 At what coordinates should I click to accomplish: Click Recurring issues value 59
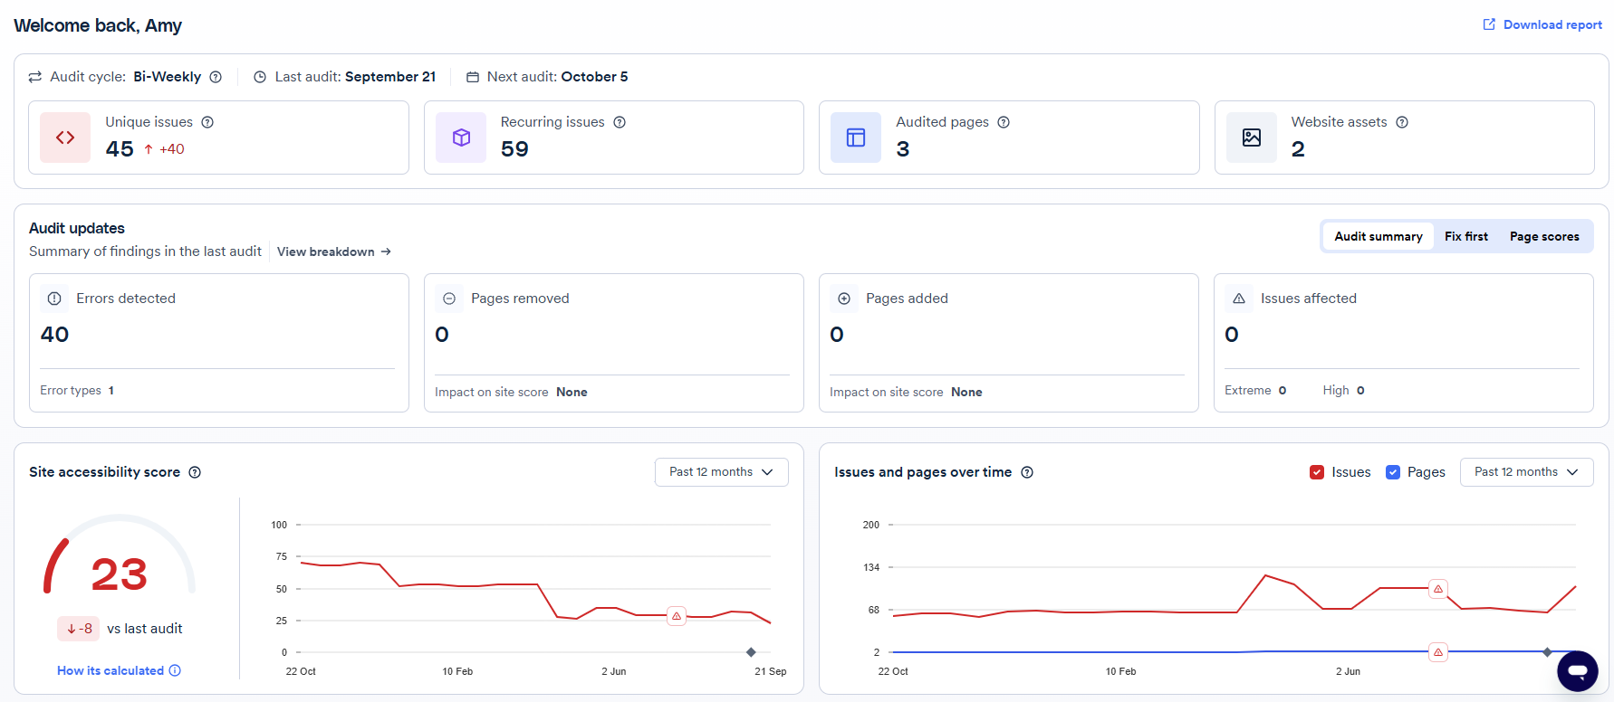point(514,149)
